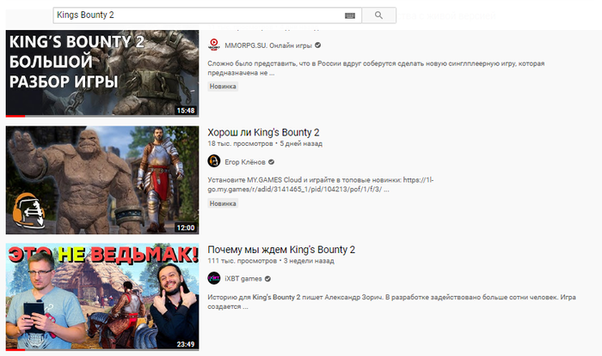Image resolution: width=602 pixels, height=356 pixels.
Task: Click '18 тыс. просмотров' view count text
Action: coord(240,144)
